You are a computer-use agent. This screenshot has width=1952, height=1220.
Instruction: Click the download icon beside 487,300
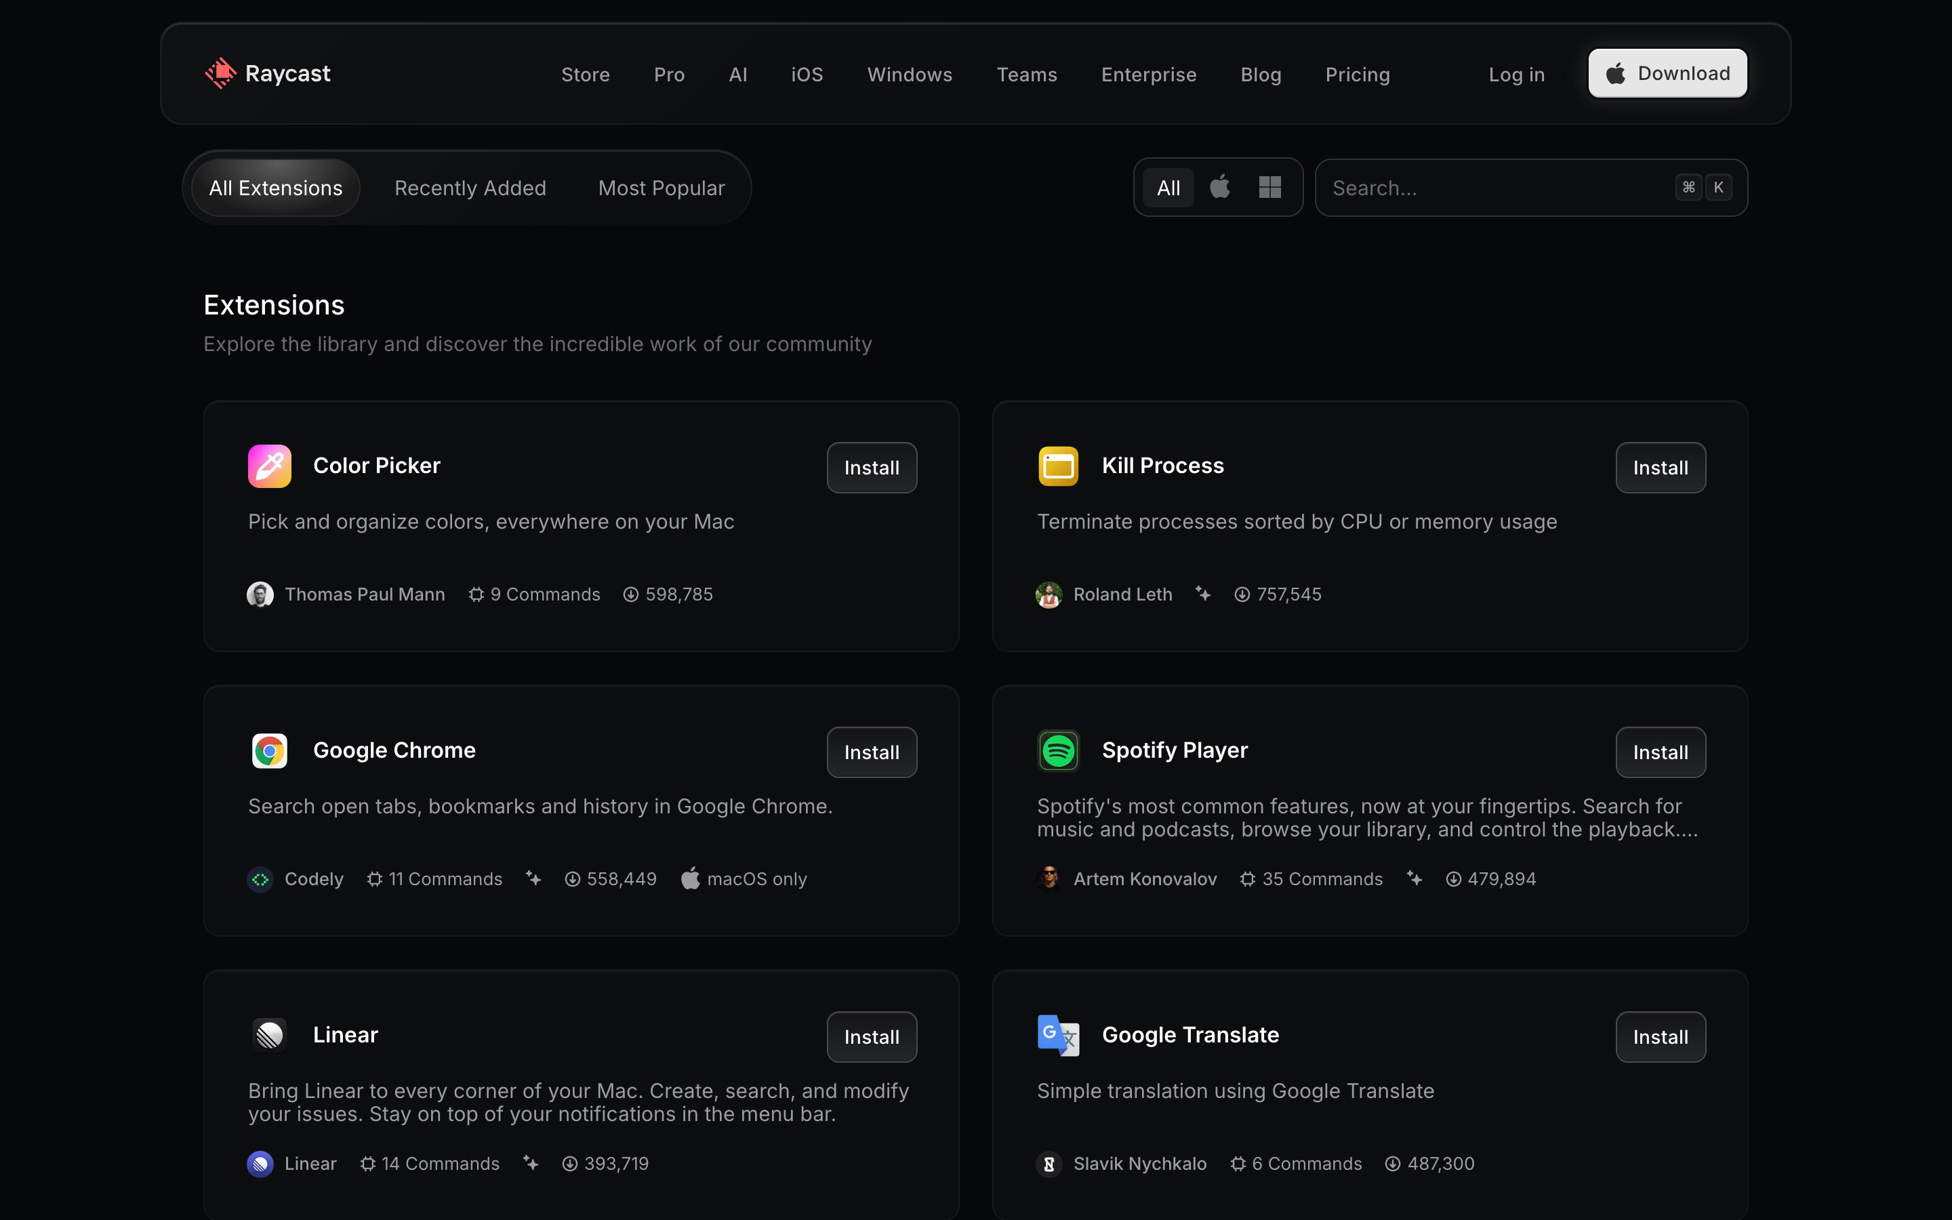coord(1393,1164)
